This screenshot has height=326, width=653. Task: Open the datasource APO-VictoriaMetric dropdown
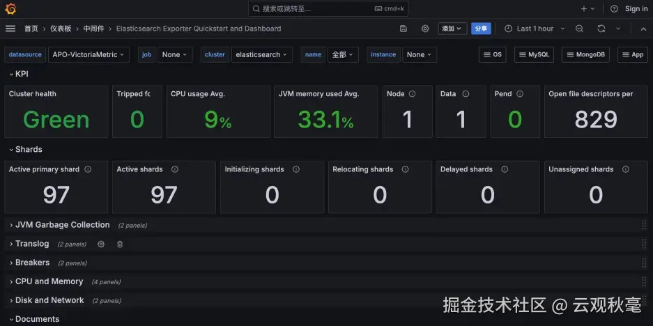(89, 54)
